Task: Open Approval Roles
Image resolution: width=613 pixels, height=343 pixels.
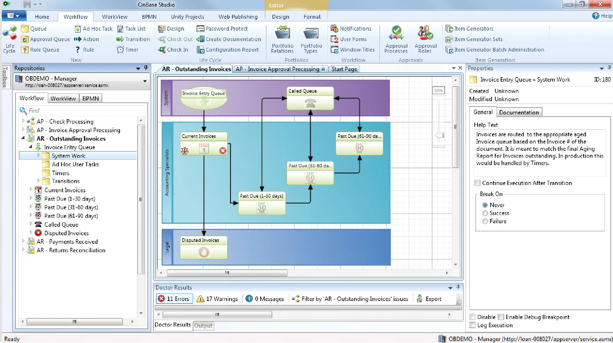Action: tap(425, 40)
